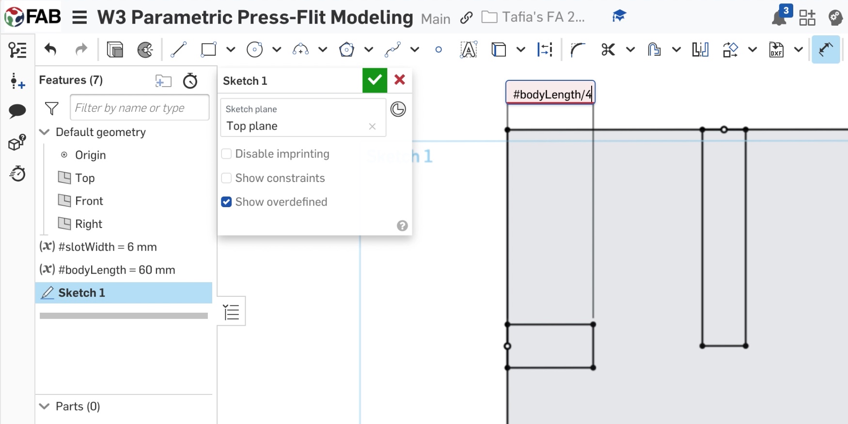Select the Line sketch tool
848x424 pixels.
tap(178, 49)
